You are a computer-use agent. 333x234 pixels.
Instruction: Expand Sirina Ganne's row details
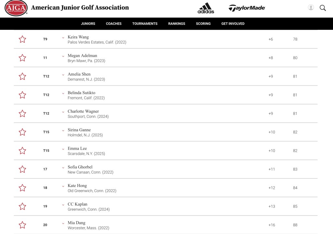pos(63,130)
